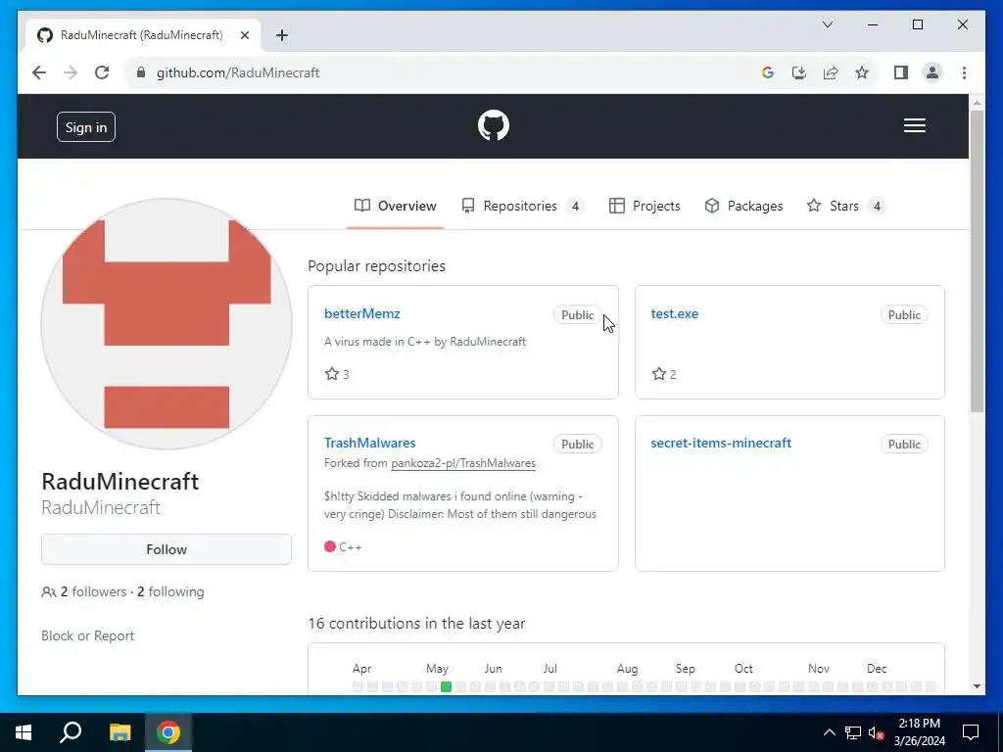The height and width of the screenshot is (752, 1003).
Task: Click the pink C++ language dot
Action: 330,546
